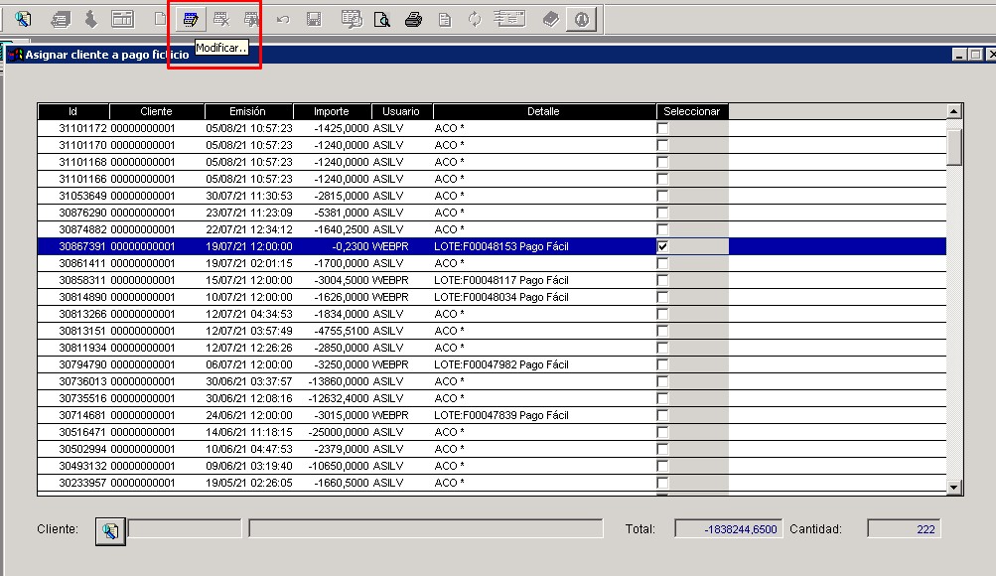This screenshot has height=576, width=996.
Task: Click the search icon at toolbar start
Action: [23, 19]
